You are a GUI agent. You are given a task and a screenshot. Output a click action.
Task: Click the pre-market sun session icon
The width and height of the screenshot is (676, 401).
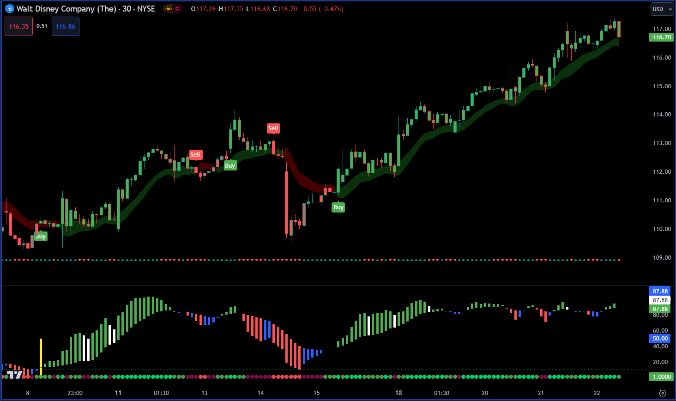click(x=169, y=9)
